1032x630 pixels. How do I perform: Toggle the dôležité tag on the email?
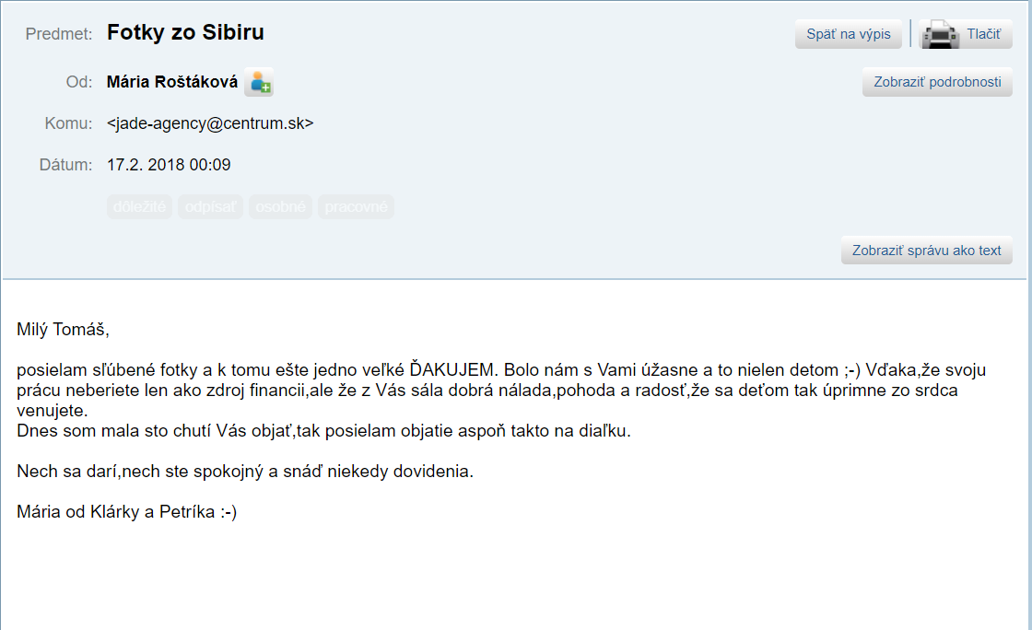[x=139, y=206]
